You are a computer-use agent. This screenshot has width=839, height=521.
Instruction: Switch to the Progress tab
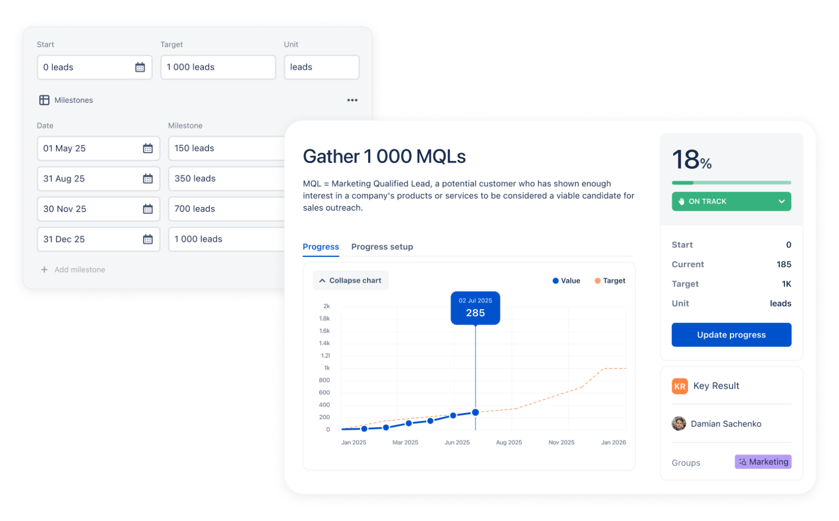coord(321,247)
